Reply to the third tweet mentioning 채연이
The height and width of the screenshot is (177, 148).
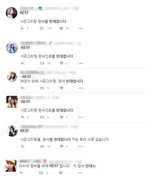click(23, 88)
